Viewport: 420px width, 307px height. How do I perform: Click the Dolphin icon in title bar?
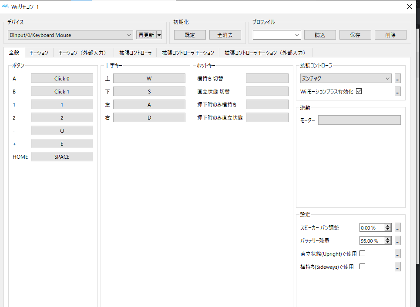(x=5, y=7)
